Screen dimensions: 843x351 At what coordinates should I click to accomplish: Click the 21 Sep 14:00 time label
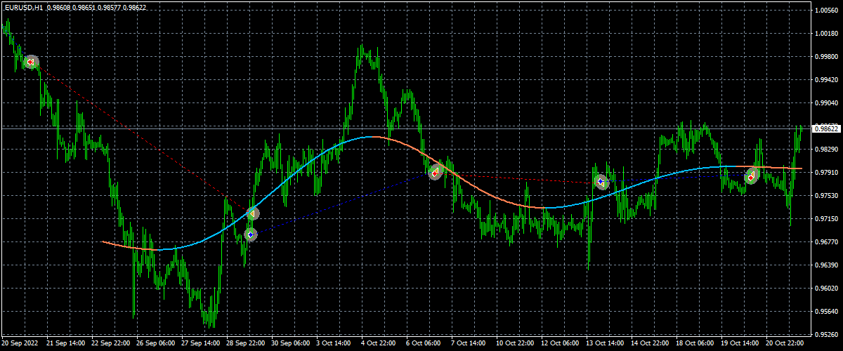click(x=66, y=344)
